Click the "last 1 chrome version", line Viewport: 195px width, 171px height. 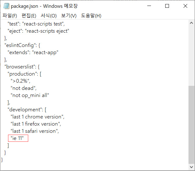tap(38, 117)
